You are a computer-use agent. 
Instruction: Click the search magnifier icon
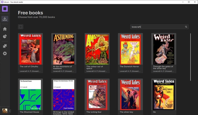coord(186,27)
